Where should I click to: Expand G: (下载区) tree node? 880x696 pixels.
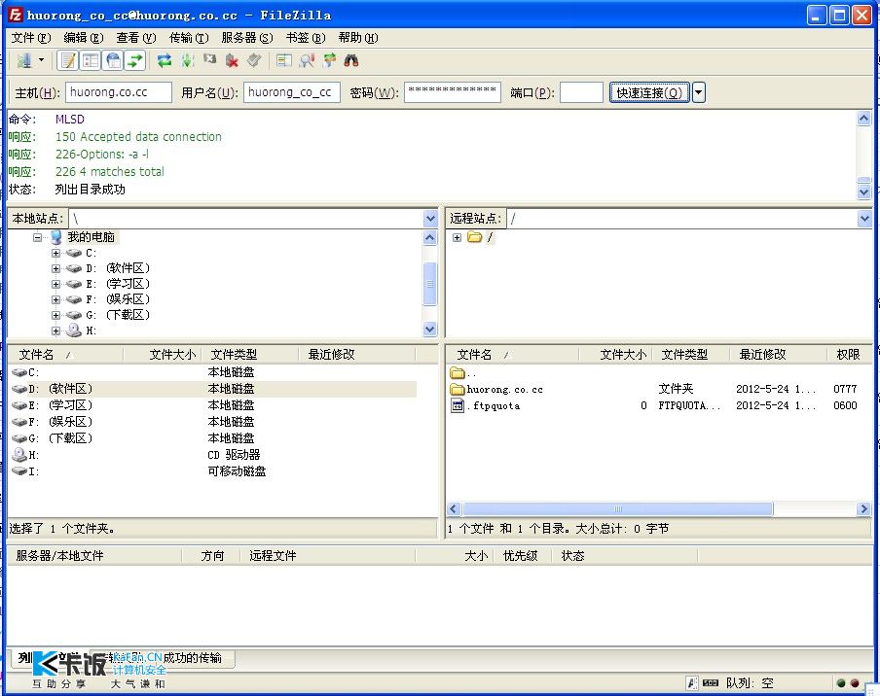(55, 316)
